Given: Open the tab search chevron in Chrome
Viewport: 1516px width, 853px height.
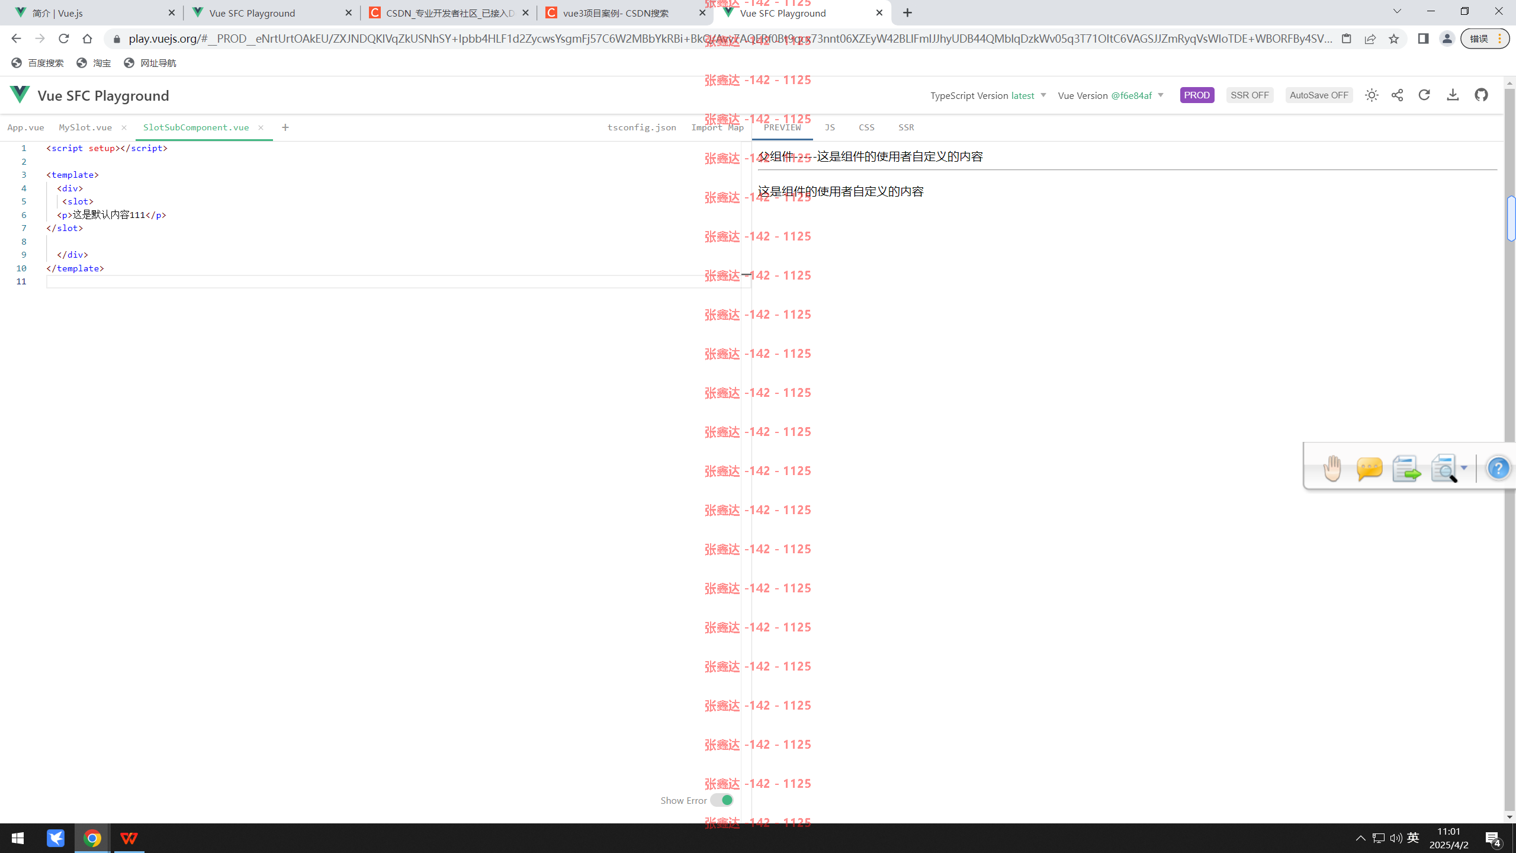Looking at the screenshot, I should coord(1397,12).
